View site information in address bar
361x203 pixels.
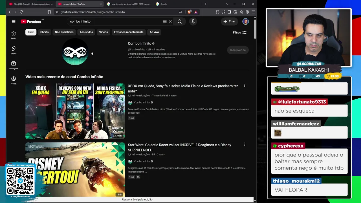(57, 12)
